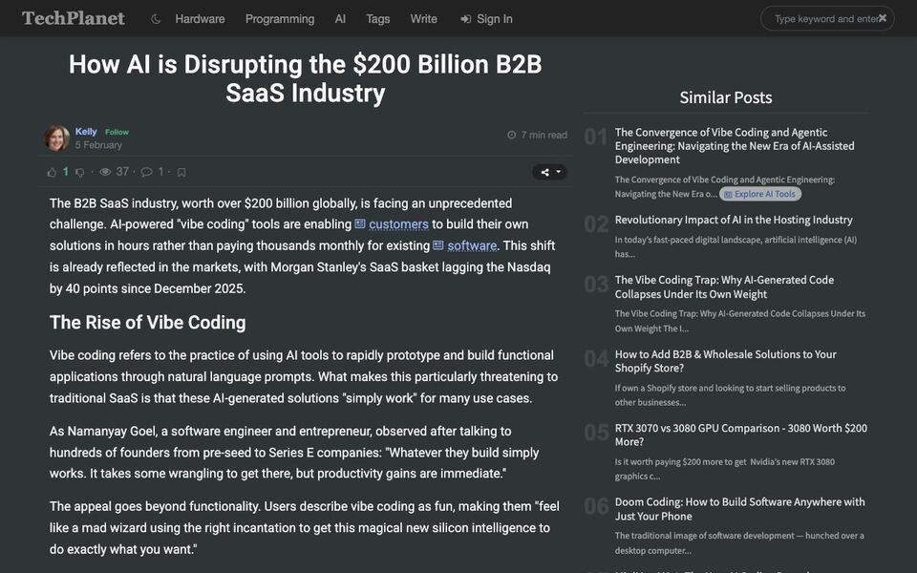The image size is (917, 573).
Task: Like the post with thumbs-up icon
Action: point(52,172)
